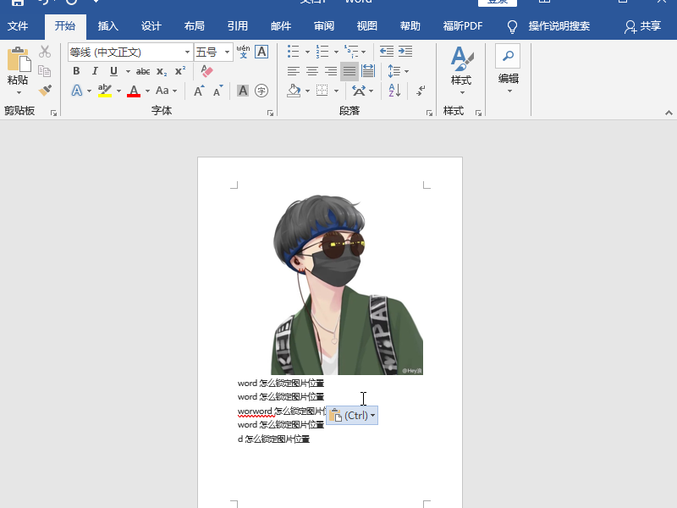Toggle Italic formatting

[95, 72]
